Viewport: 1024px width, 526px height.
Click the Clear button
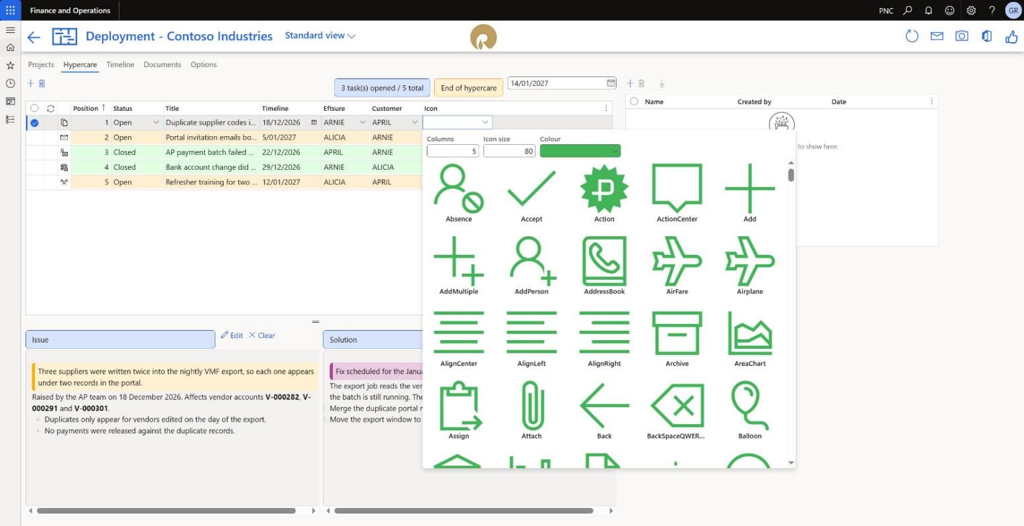tap(262, 335)
